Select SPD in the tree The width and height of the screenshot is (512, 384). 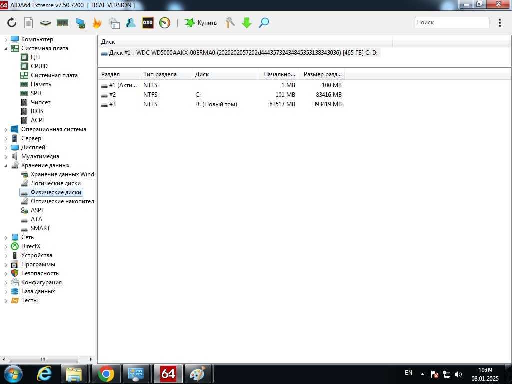click(x=36, y=93)
